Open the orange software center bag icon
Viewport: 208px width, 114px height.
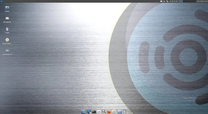click(109, 112)
